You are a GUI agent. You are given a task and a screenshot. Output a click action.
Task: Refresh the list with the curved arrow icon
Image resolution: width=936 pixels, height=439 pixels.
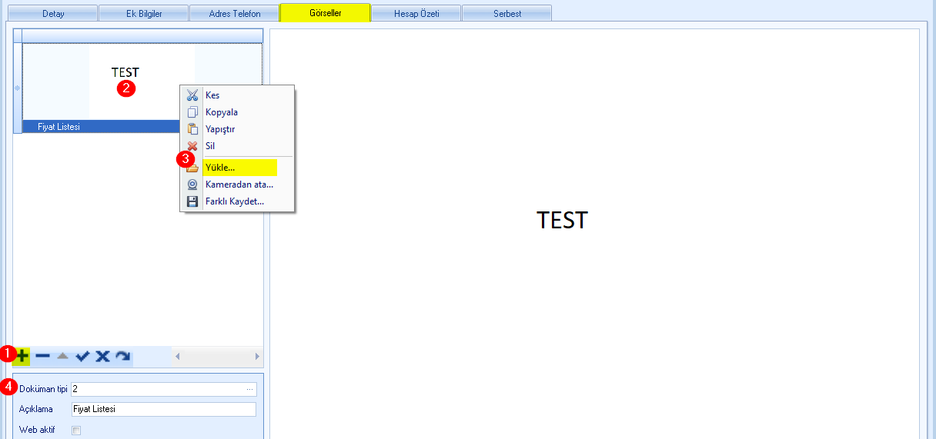click(122, 356)
